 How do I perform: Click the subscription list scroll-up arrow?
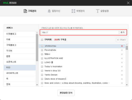click(x=127, y=45)
